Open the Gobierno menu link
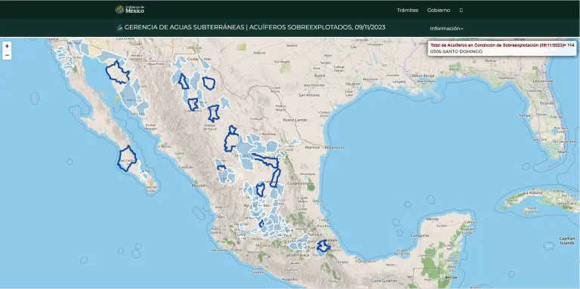The width and height of the screenshot is (580, 289). [x=439, y=11]
